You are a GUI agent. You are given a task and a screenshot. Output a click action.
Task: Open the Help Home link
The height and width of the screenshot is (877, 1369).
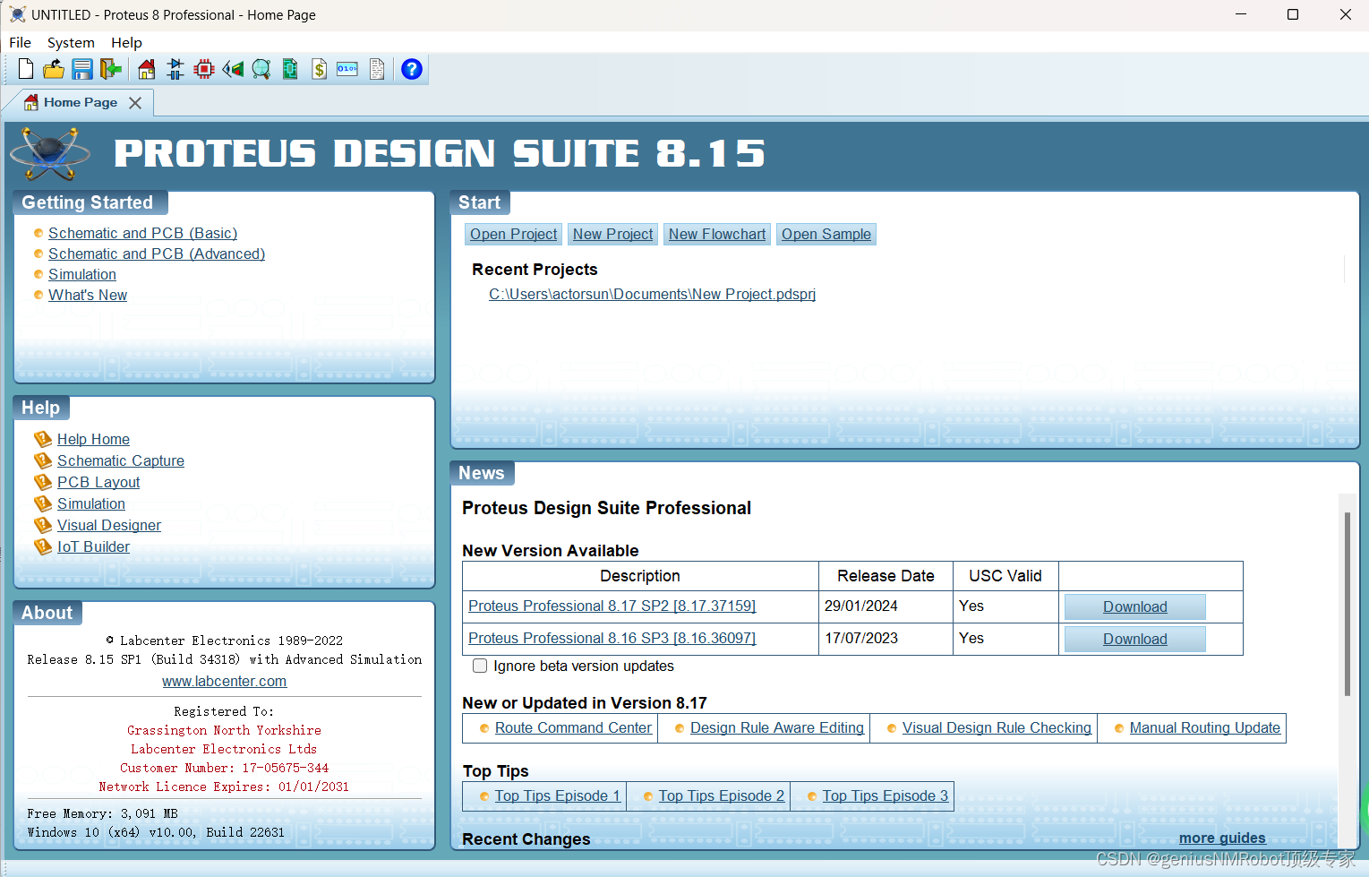click(93, 439)
